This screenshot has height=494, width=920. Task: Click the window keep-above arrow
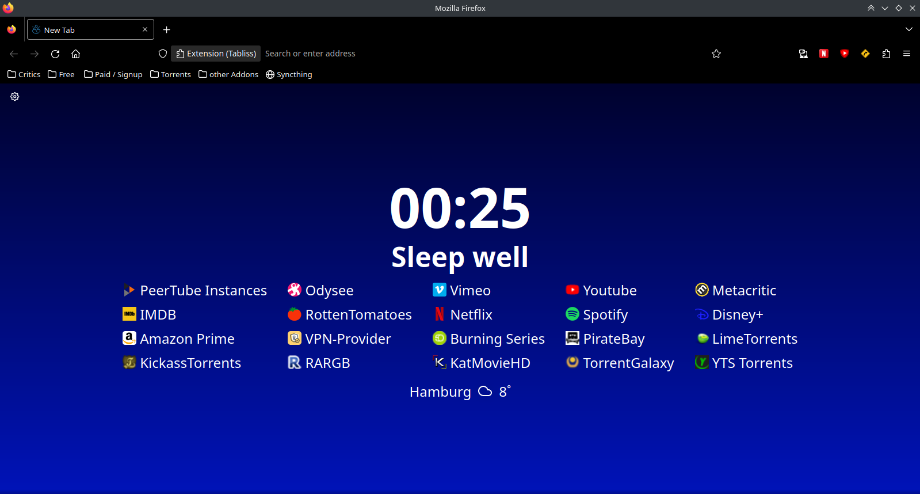(x=871, y=8)
